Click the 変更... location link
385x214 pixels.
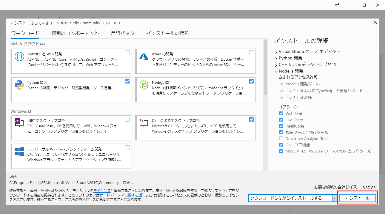coord(128,182)
